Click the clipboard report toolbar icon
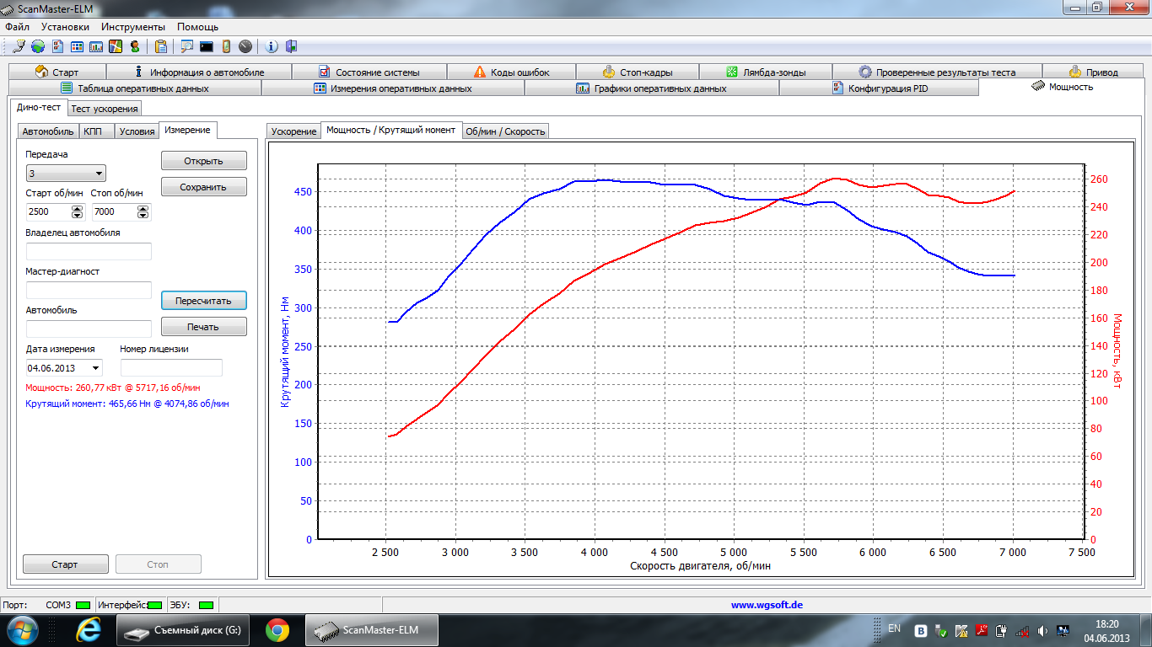This screenshot has width=1152, height=647. pos(160,46)
